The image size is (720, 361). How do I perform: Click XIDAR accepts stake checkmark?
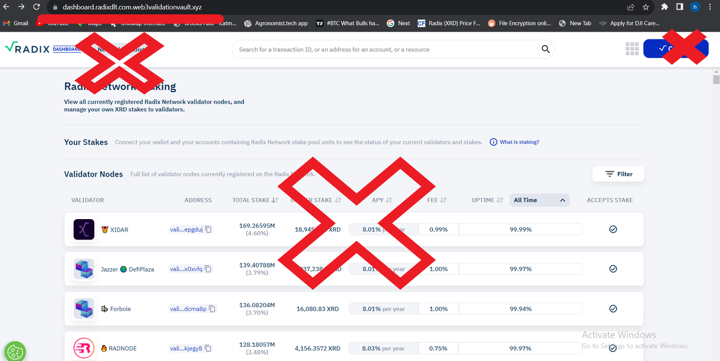point(613,229)
